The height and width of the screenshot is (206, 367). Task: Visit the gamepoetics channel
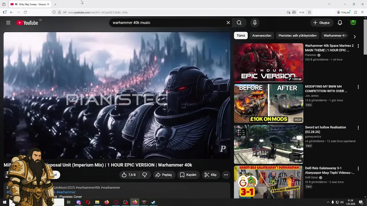tap(313, 137)
